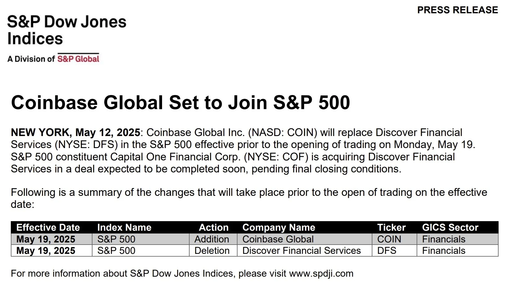Select the COIN ticker cell

389,239
